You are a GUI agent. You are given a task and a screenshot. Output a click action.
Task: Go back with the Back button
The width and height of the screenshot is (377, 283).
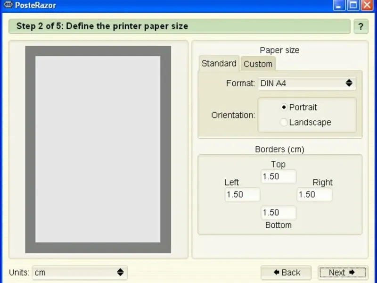coord(286,273)
